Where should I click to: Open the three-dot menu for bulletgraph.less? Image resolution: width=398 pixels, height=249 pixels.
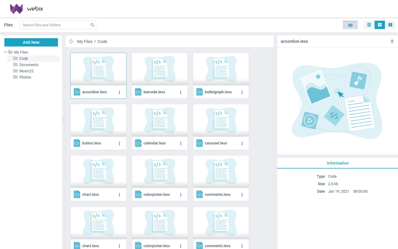242,92
